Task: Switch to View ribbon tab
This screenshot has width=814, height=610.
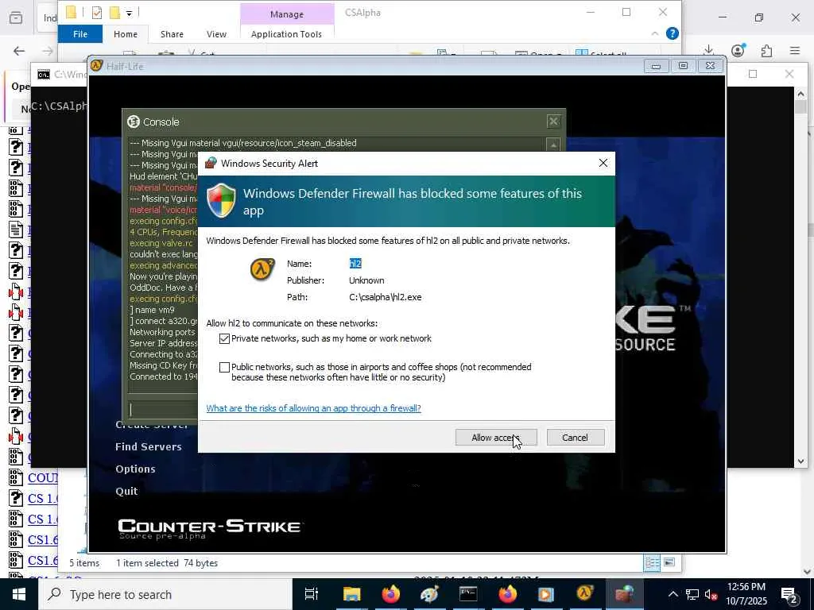Action: [216, 34]
